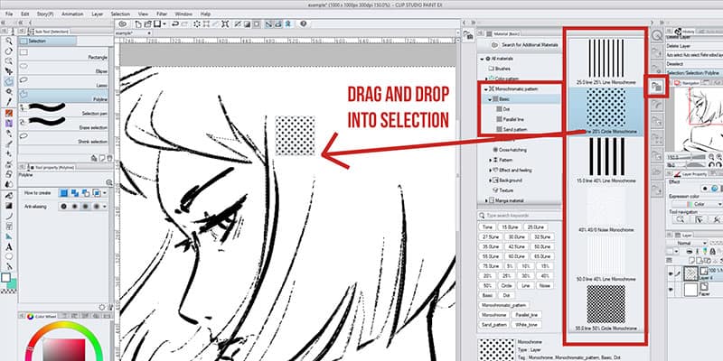Choose the Rectangle selection sub tool
Image resolution: width=723 pixels, height=361 pixels.
[64, 54]
